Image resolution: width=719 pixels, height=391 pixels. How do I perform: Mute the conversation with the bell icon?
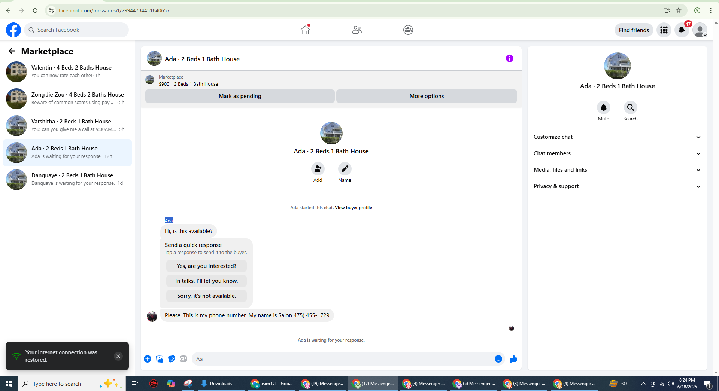[x=603, y=107]
